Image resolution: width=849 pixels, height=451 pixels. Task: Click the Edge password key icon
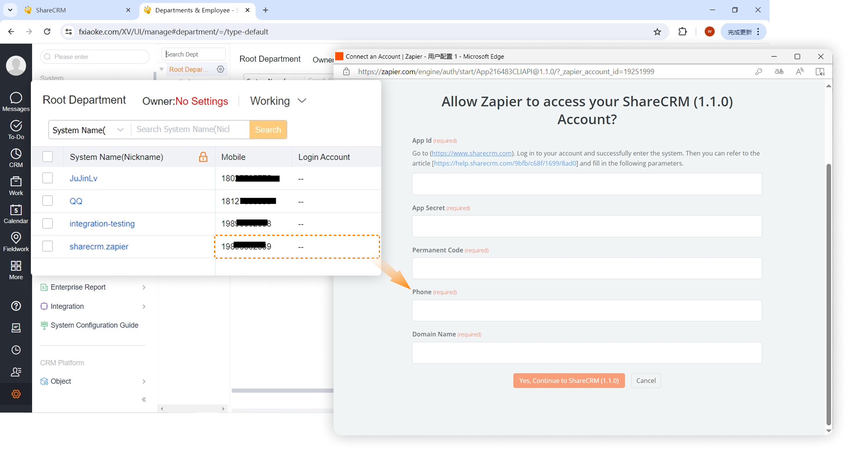point(759,72)
